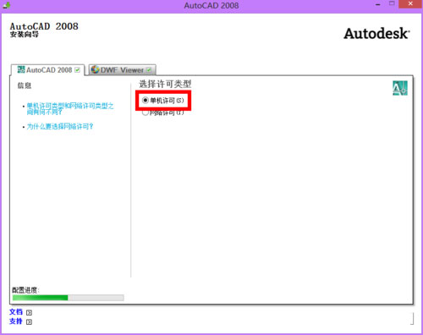Image resolution: width=423 pixels, height=335 pixels.
Task: Toggle the DWF Viewer tab checkbox
Action: 149,69
